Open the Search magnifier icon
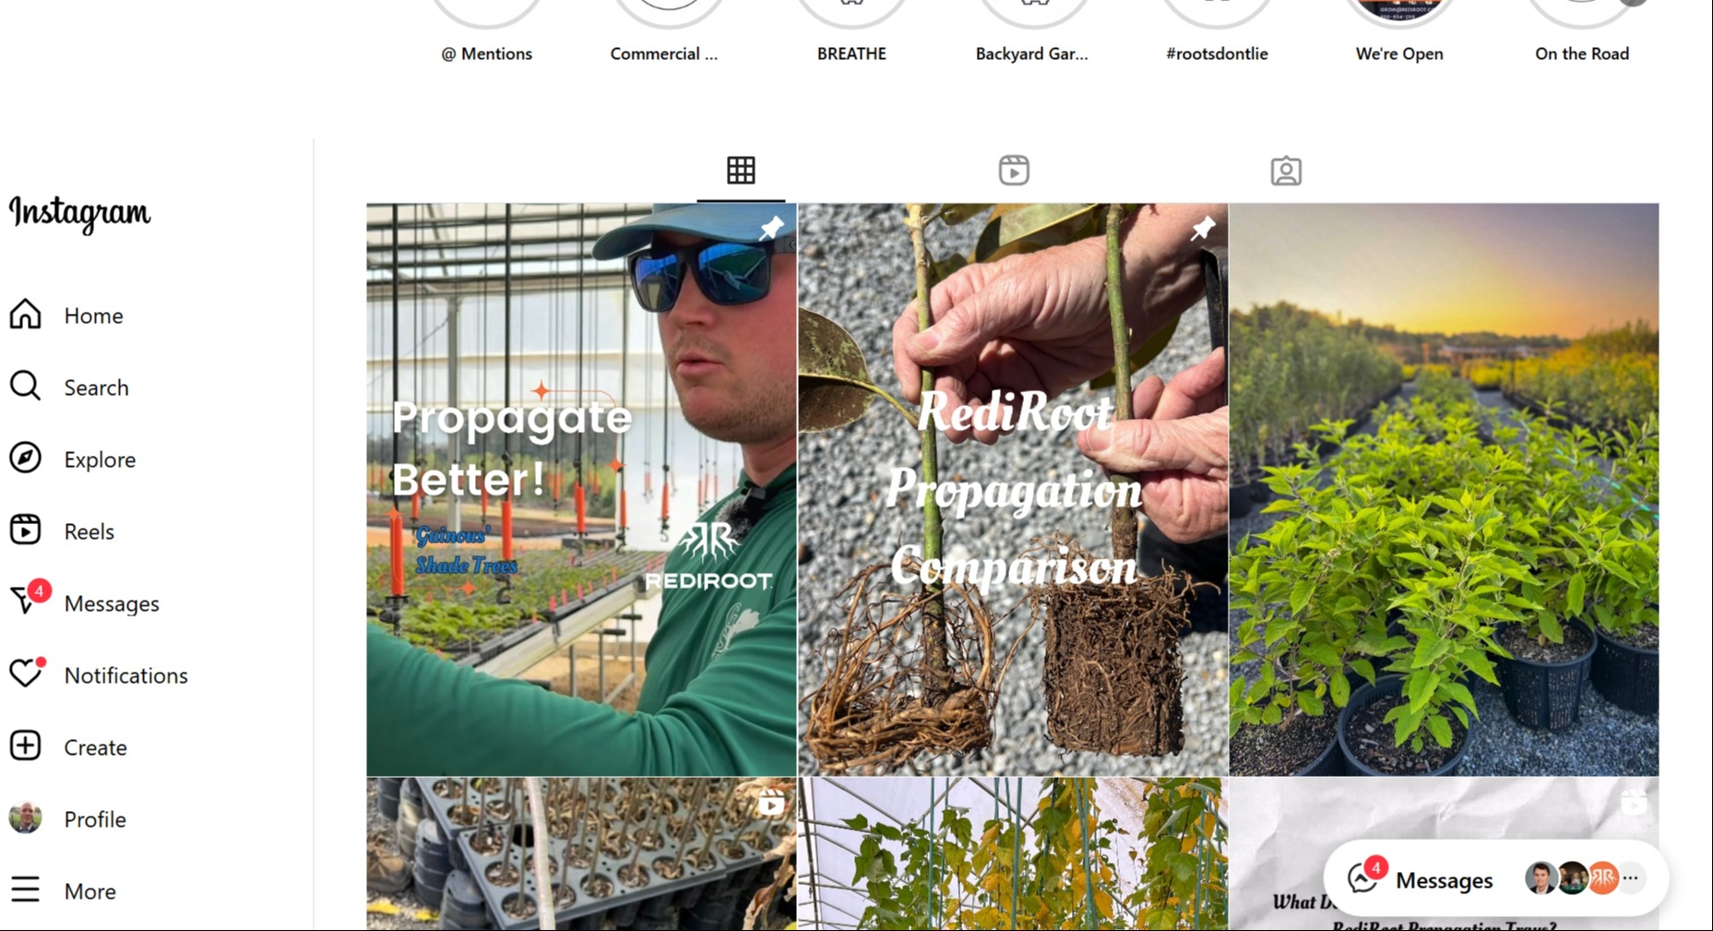1713x931 pixels. 26,387
